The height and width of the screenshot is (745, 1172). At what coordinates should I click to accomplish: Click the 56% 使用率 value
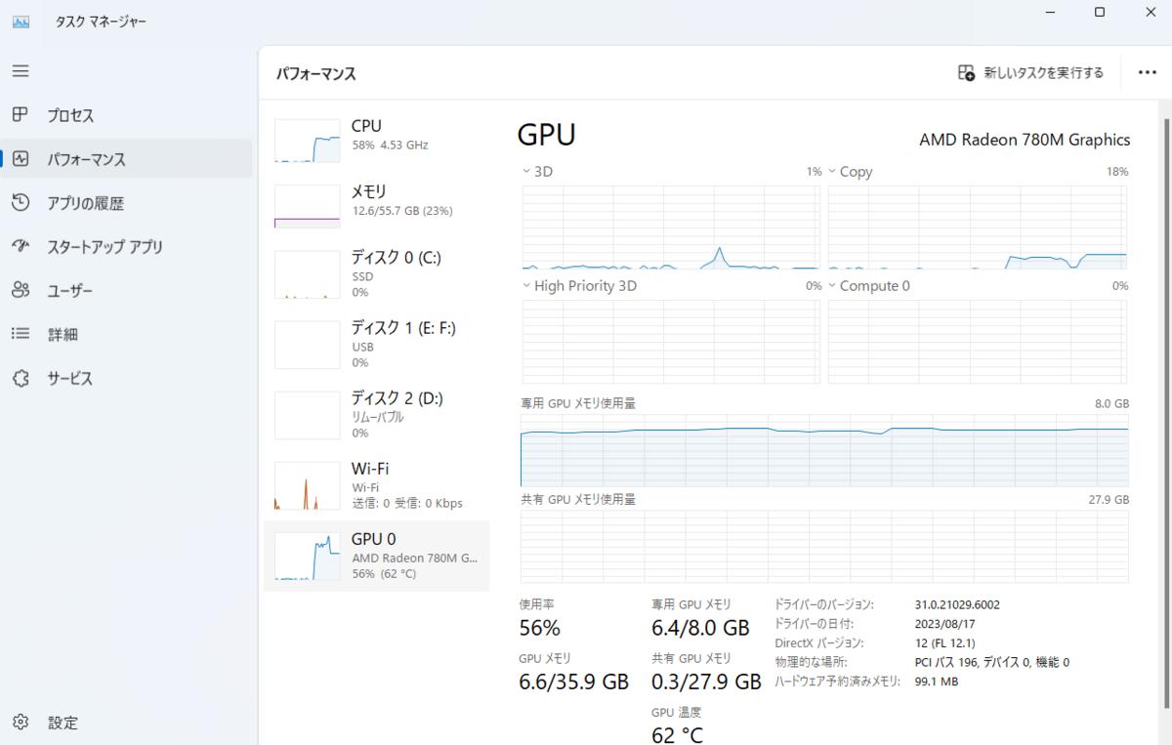[539, 628]
